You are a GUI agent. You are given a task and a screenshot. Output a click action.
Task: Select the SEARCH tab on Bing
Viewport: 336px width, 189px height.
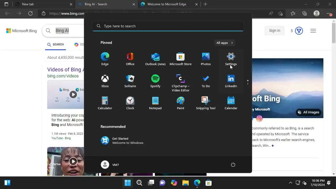point(56,45)
